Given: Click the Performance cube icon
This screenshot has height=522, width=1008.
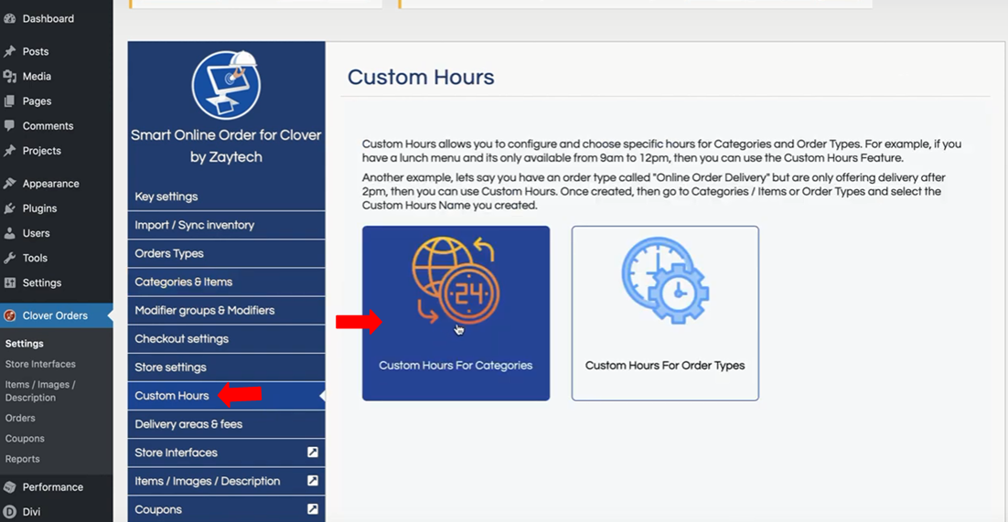Looking at the screenshot, I should click(10, 487).
